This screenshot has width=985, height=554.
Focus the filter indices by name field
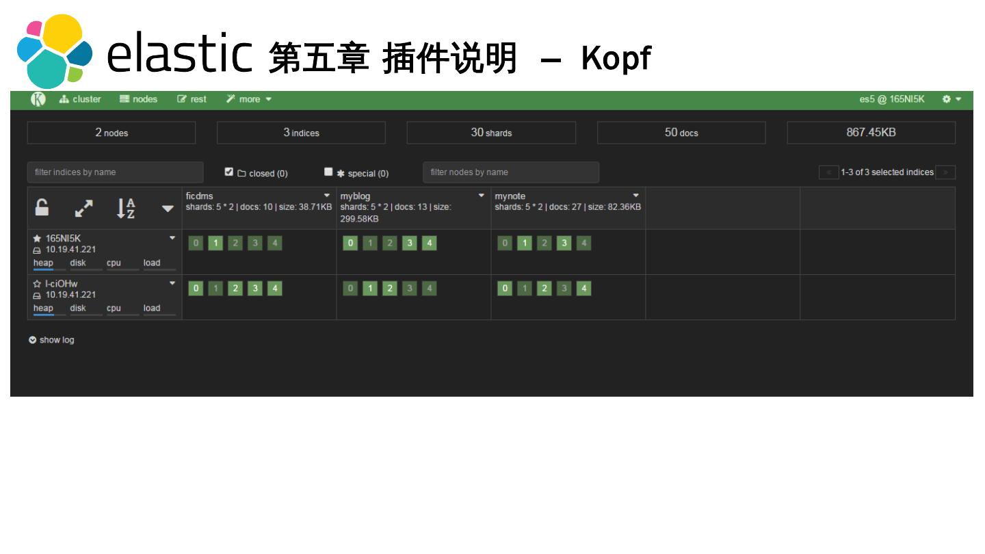coord(116,172)
